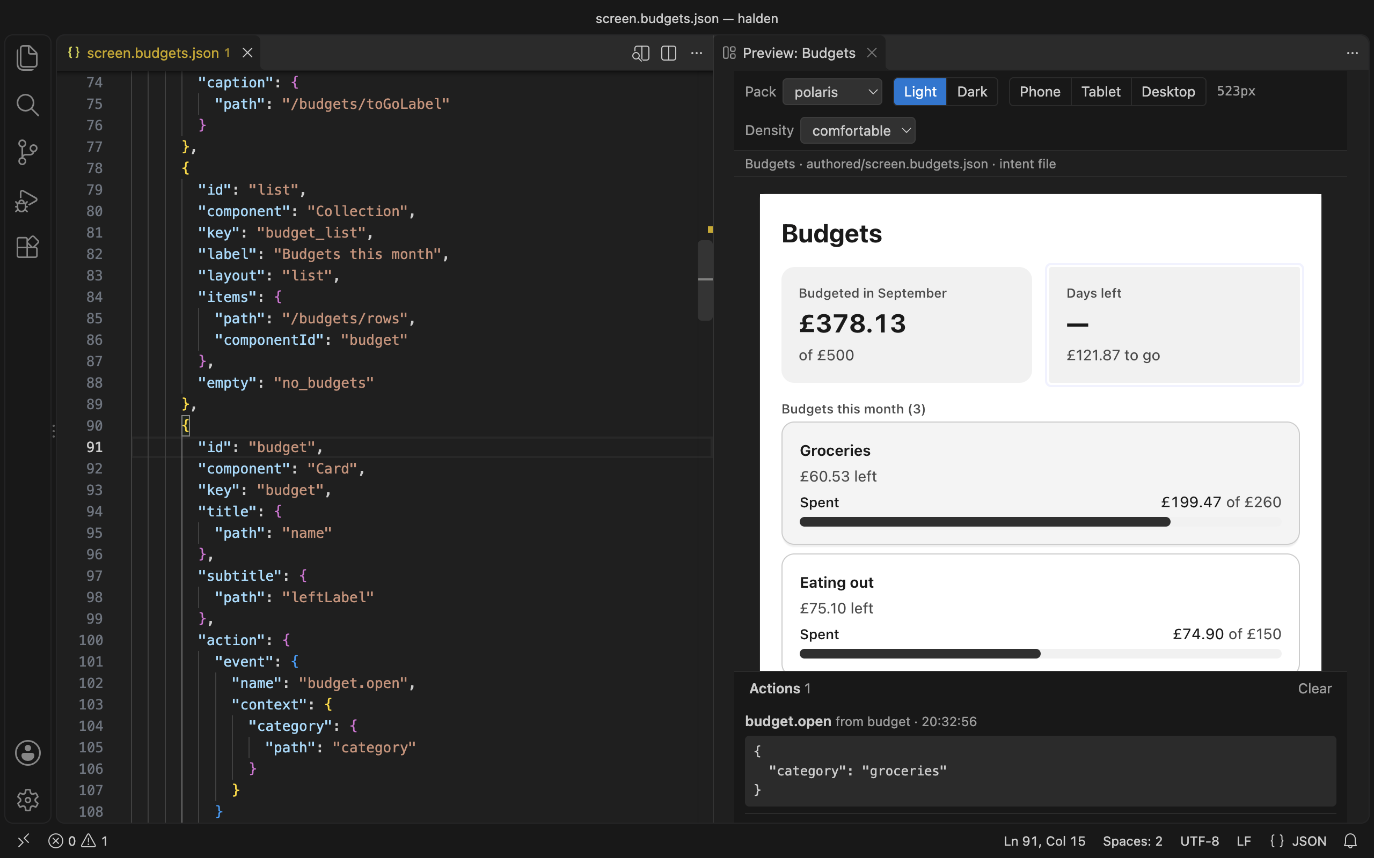Click "/budgets/toGoLabel" string on line 75

pos(366,104)
